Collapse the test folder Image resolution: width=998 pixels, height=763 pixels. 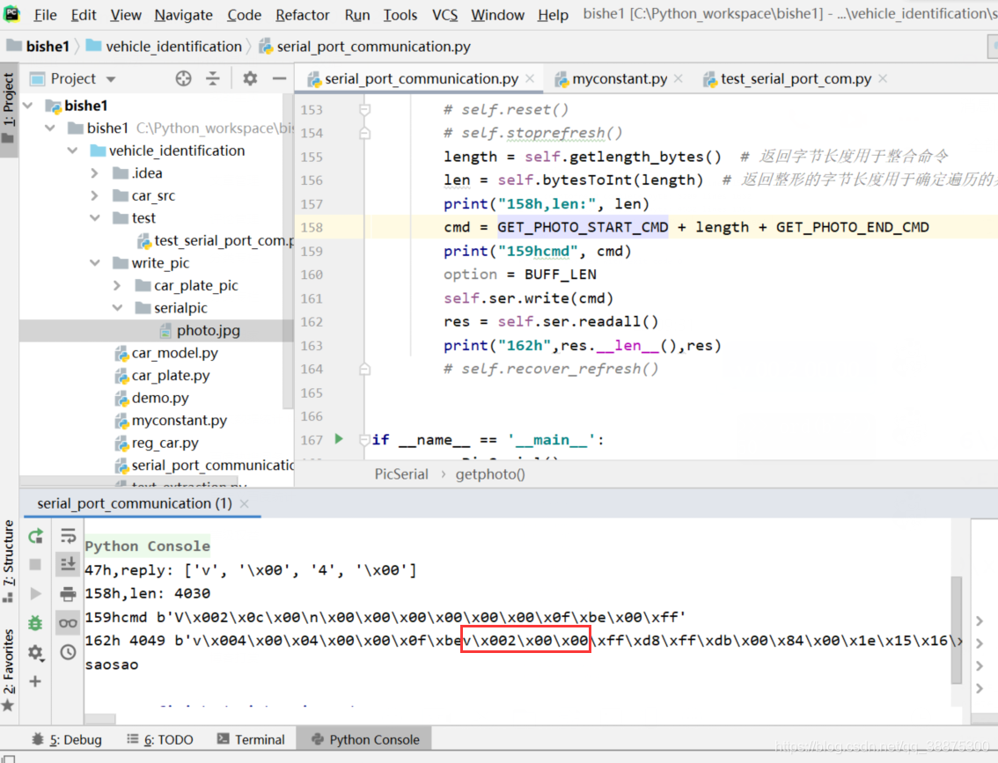tap(95, 218)
